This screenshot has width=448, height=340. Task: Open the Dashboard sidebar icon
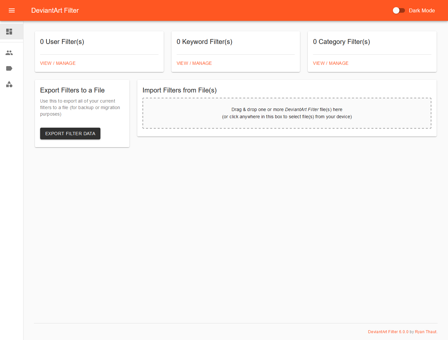pos(9,32)
